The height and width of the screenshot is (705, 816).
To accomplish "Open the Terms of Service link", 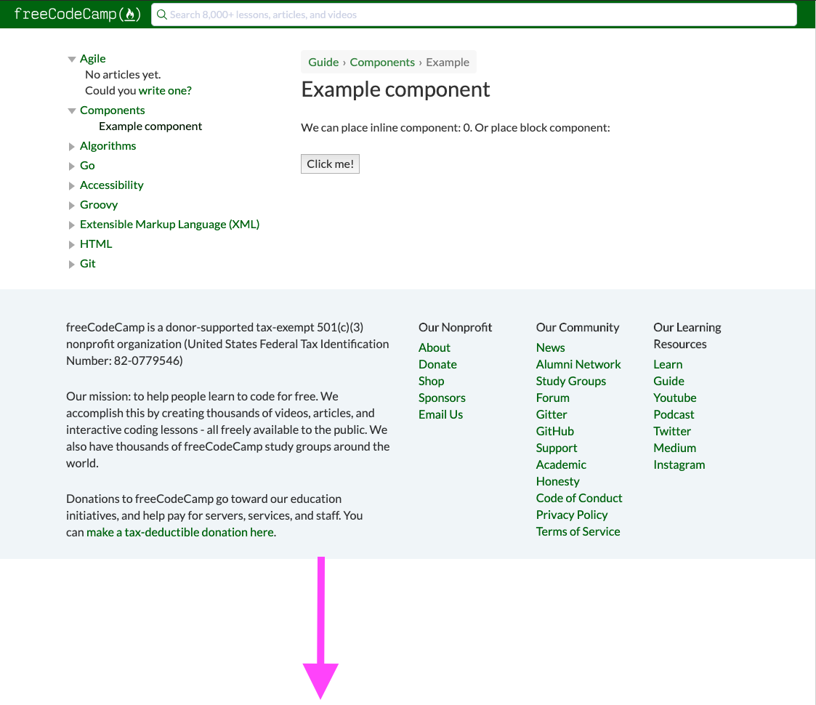I will click(x=578, y=531).
